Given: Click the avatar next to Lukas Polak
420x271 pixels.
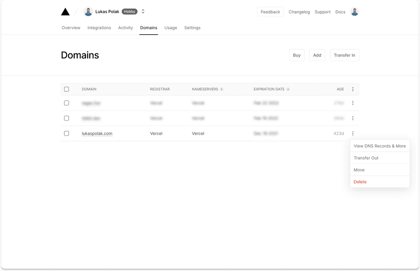Looking at the screenshot, I should pyautogui.click(x=88, y=11).
